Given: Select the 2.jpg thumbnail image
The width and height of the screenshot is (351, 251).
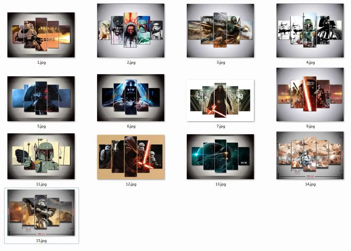Looking at the screenshot, I should point(131,30).
